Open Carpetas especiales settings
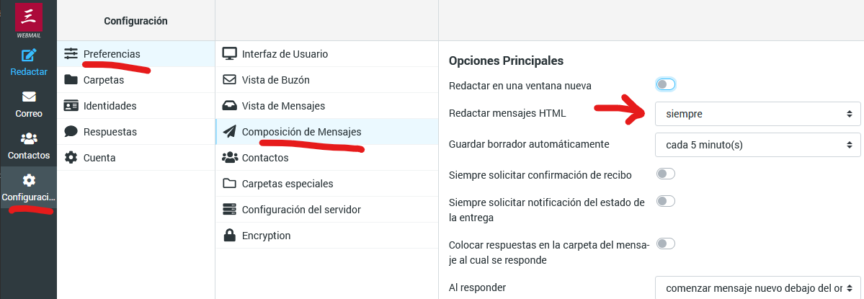 coord(288,183)
